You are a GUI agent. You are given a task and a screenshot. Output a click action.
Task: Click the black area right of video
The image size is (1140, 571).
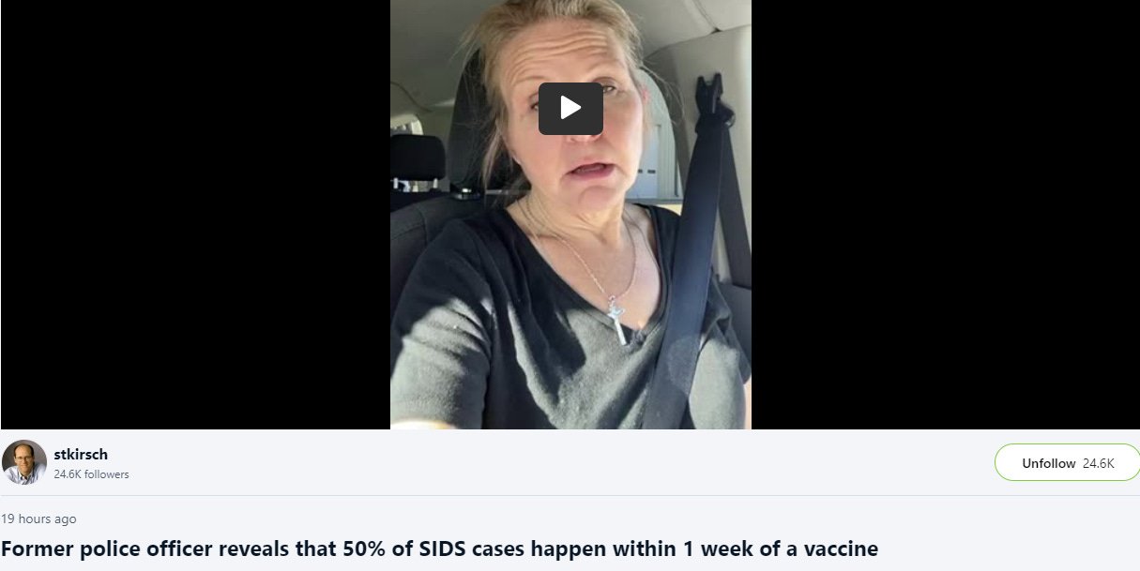[x=946, y=215]
